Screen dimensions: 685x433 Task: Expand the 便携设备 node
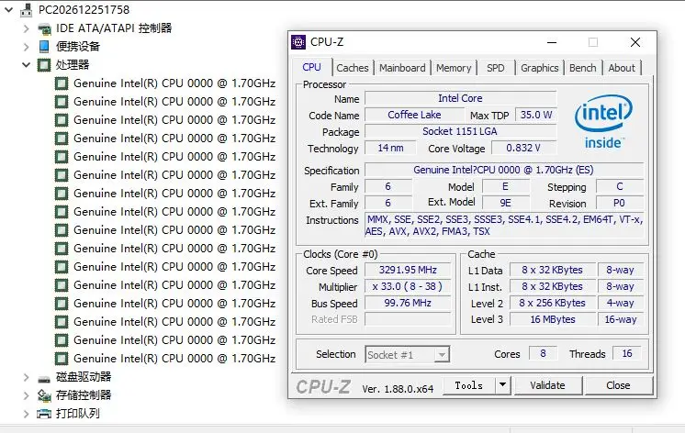point(27,47)
